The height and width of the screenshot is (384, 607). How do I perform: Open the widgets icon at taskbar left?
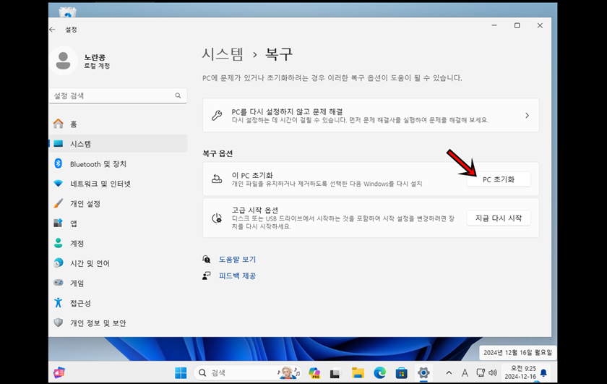[59, 372]
